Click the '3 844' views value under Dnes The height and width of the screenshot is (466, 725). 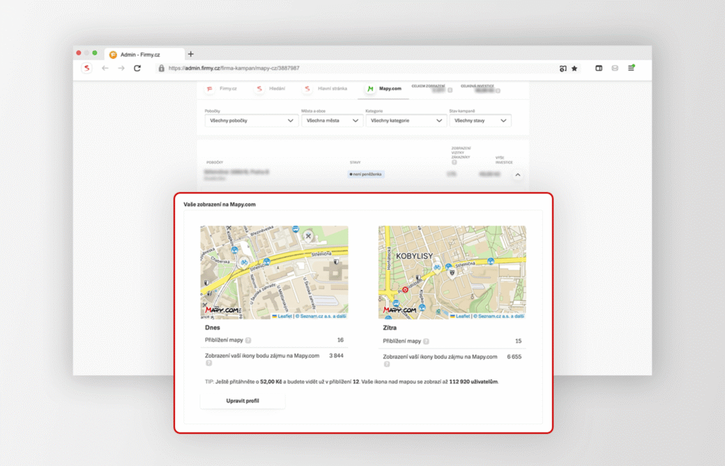[336, 356]
